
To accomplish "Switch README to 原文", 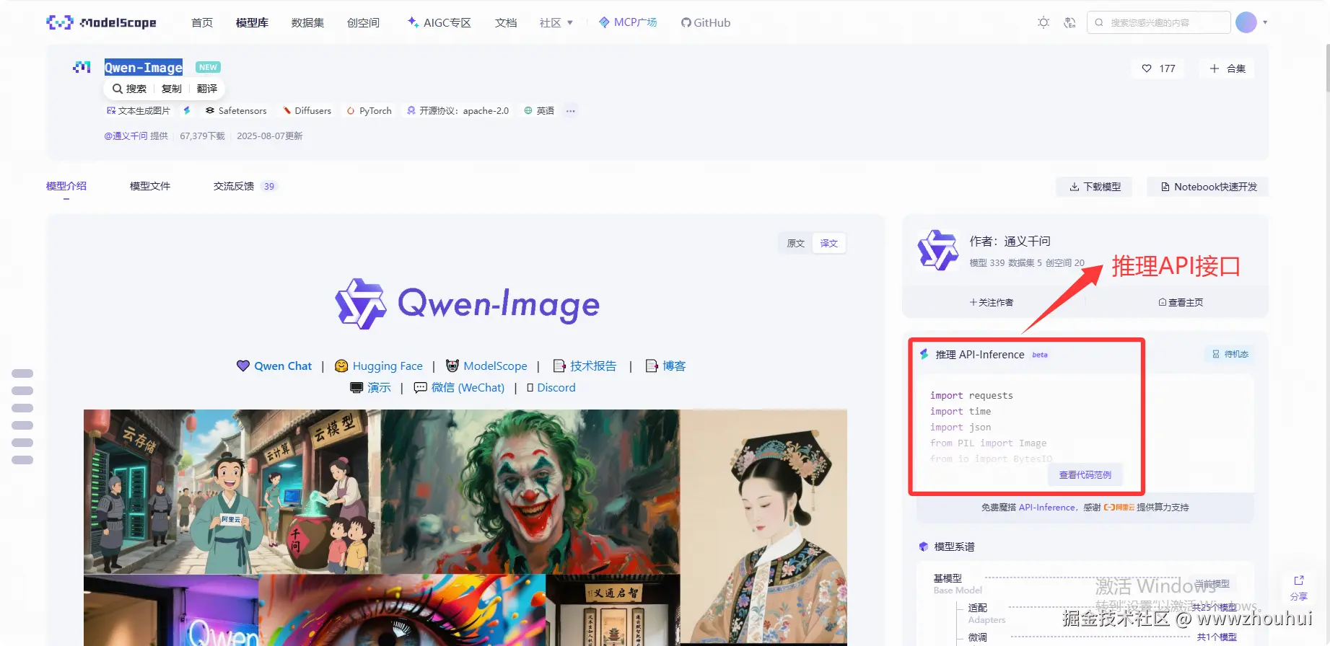I will [795, 243].
